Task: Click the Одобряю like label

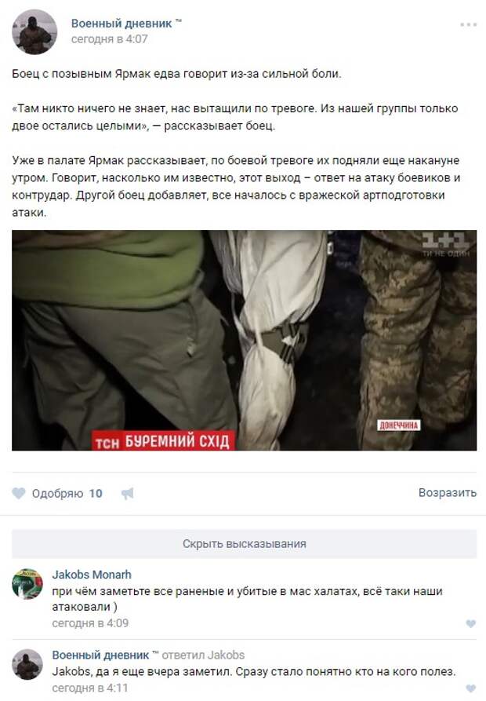Action: tap(57, 494)
